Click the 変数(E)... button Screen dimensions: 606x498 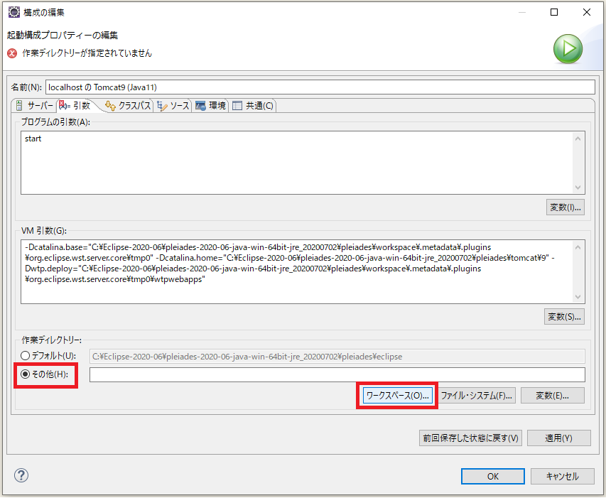click(552, 396)
